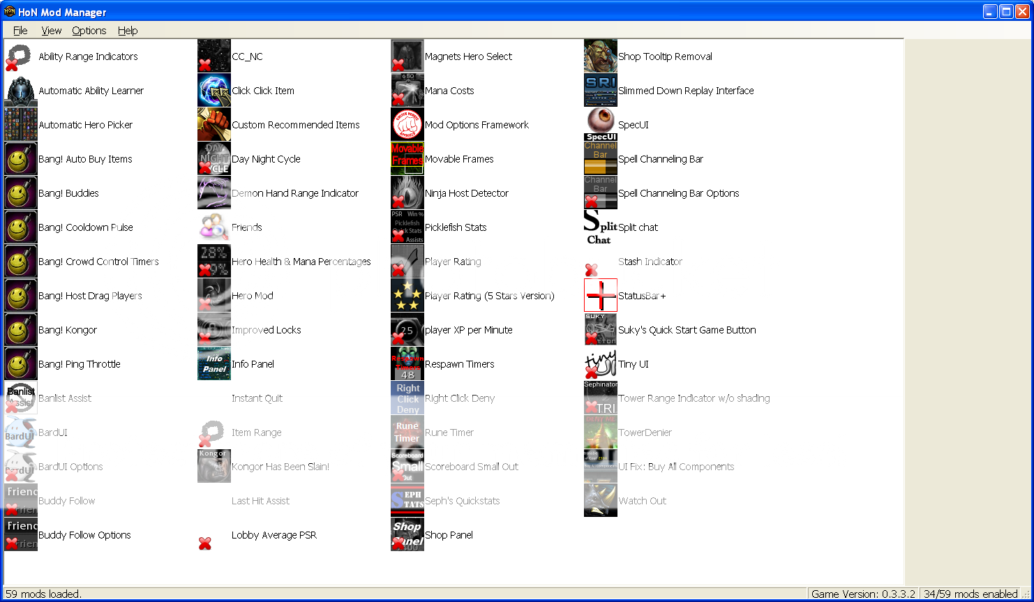Select the Ability Range Indicators mod icon

tap(21, 57)
